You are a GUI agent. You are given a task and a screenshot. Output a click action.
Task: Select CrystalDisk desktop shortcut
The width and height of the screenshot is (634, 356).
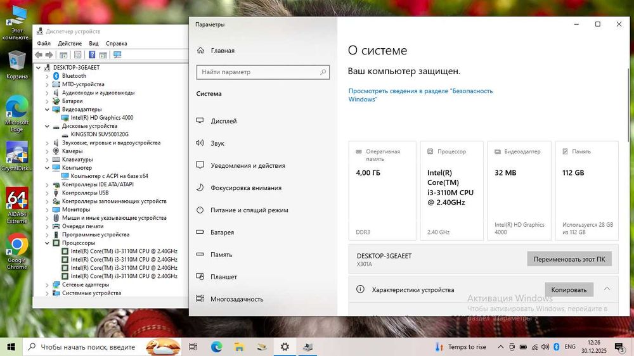[x=16, y=156]
